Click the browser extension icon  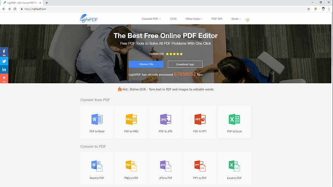[315, 9]
